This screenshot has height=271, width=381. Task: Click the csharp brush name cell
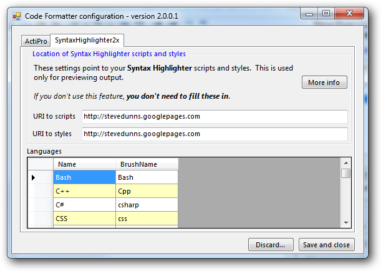(147, 205)
